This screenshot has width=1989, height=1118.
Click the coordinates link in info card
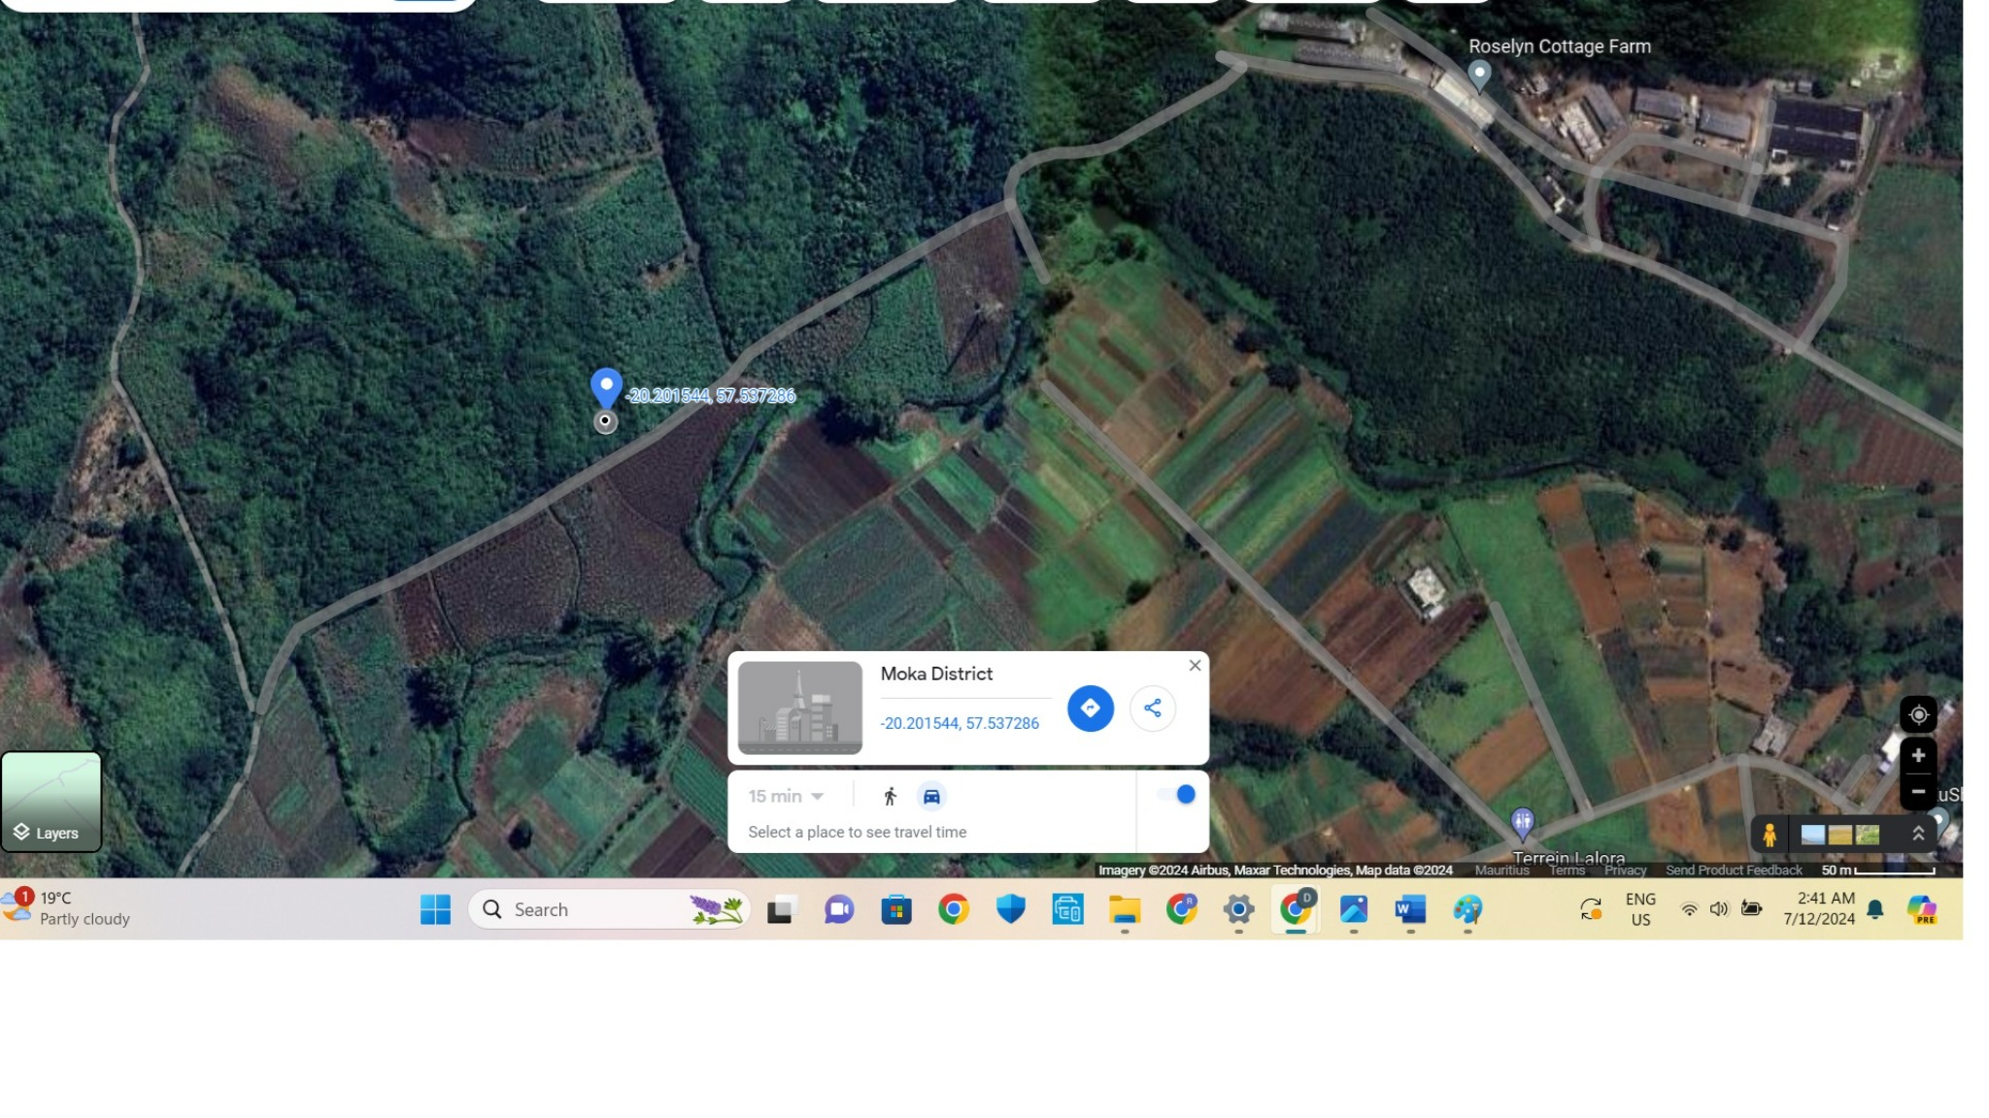coord(959,724)
